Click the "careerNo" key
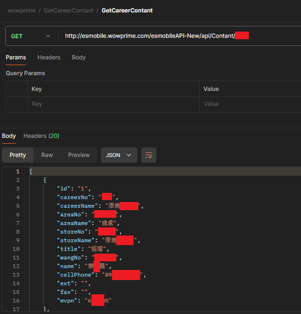Image resolution: width=301 pixels, height=314 pixels. [x=74, y=197]
